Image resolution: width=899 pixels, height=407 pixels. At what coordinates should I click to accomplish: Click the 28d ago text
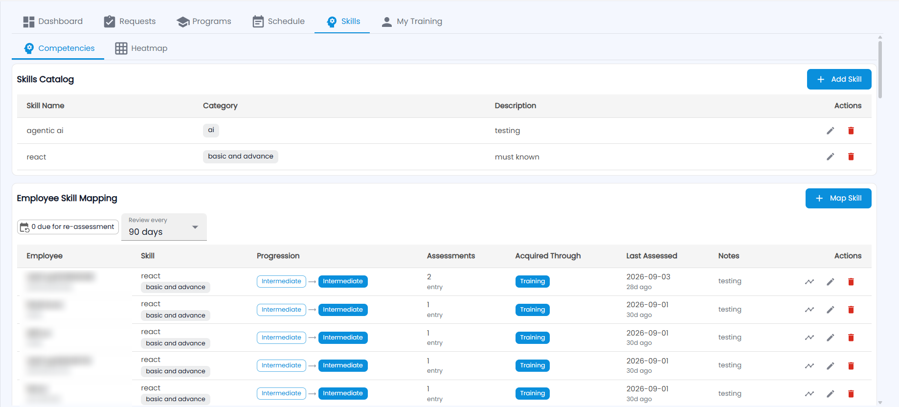tap(639, 287)
